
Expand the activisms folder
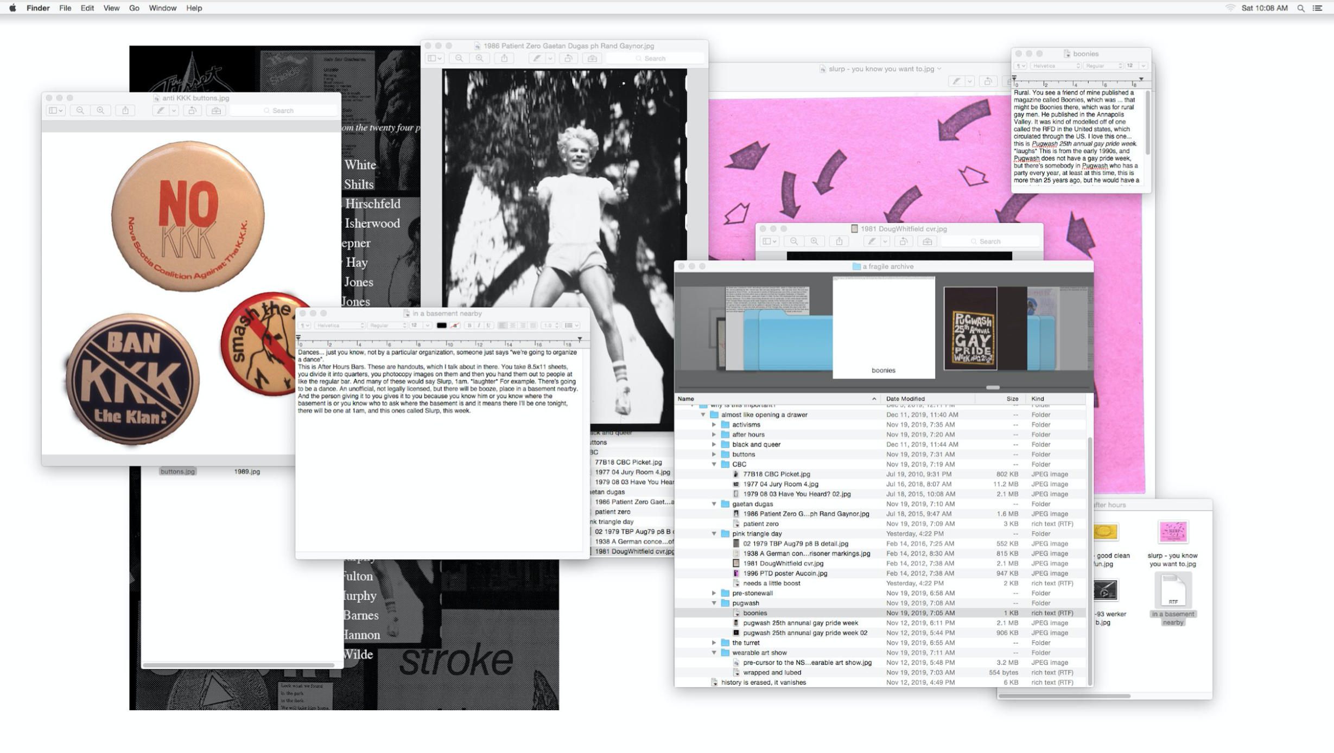click(714, 425)
